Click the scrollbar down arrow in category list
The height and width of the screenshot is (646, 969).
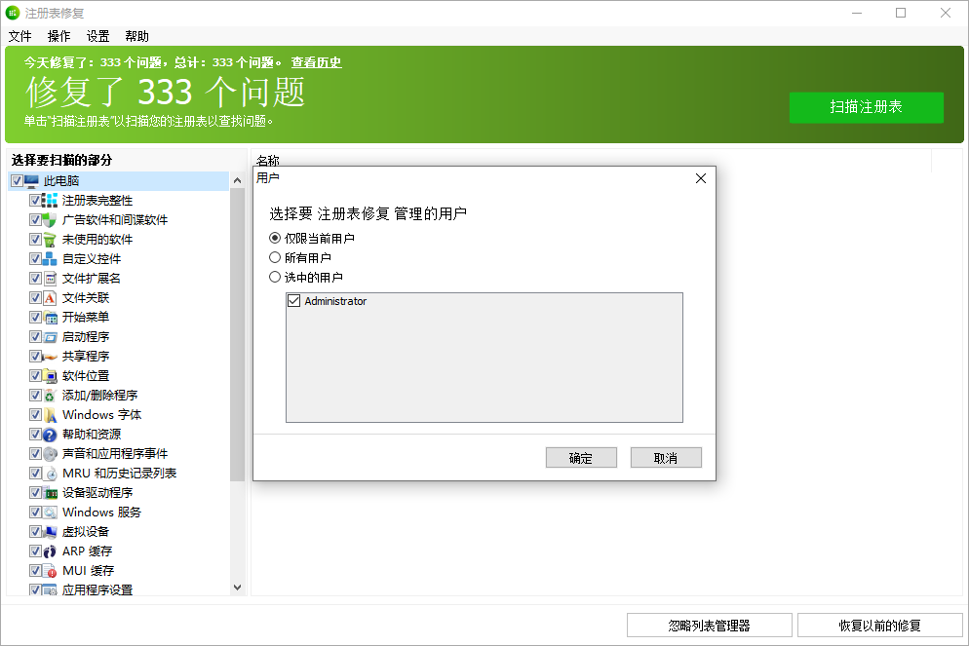236,587
